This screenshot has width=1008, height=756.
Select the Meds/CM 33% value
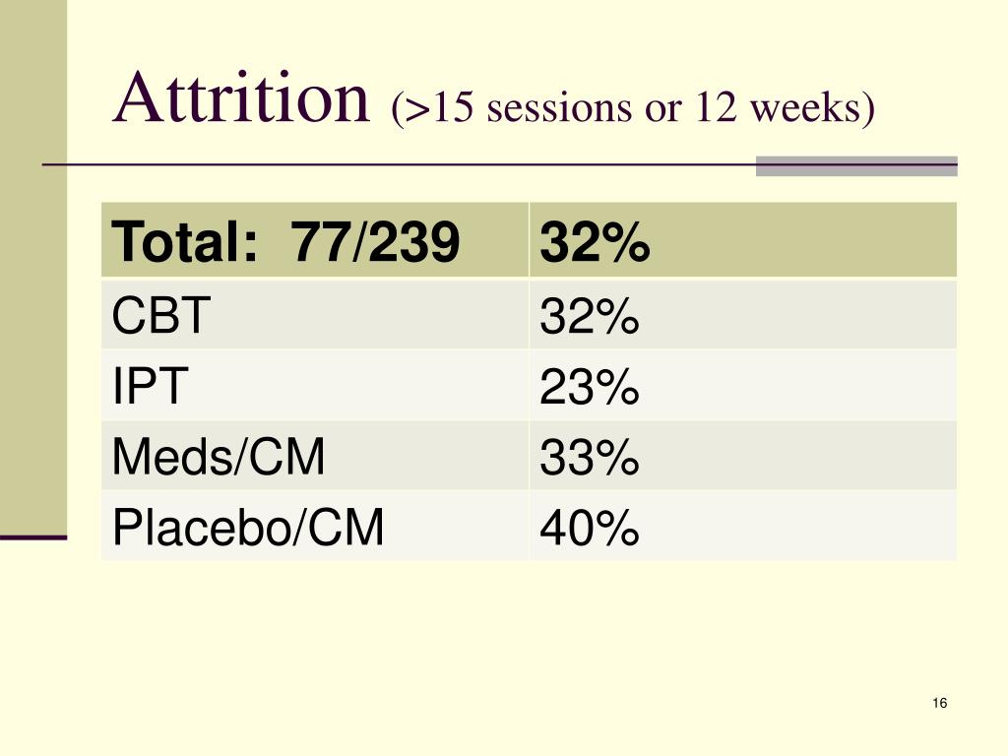[x=589, y=457]
